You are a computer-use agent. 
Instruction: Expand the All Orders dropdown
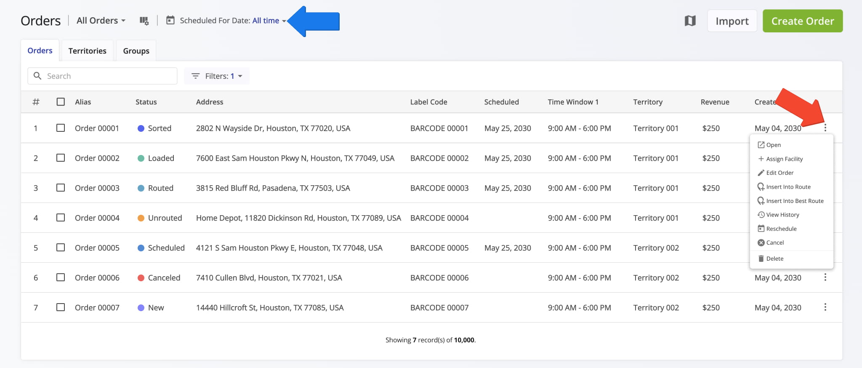tap(101, 21)
